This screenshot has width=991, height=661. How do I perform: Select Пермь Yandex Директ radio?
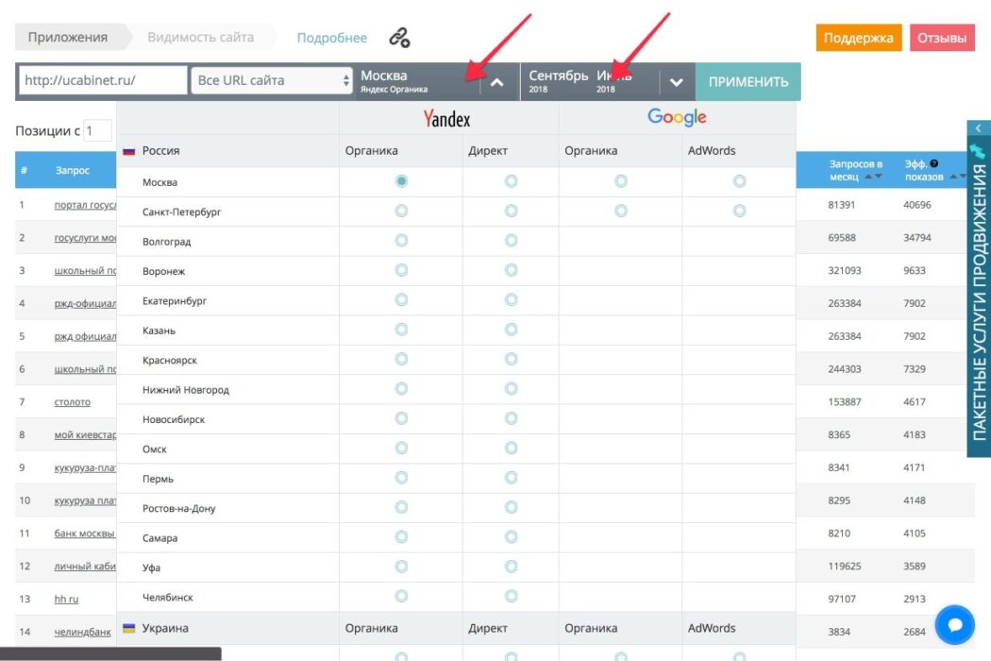(511, 478)
